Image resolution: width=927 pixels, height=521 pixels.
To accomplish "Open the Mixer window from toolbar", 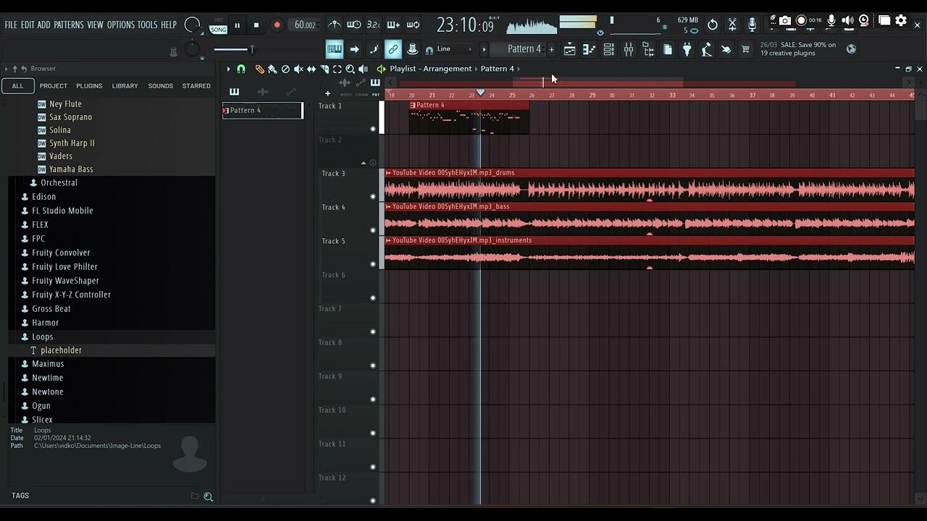I will [x=629, y=49].
